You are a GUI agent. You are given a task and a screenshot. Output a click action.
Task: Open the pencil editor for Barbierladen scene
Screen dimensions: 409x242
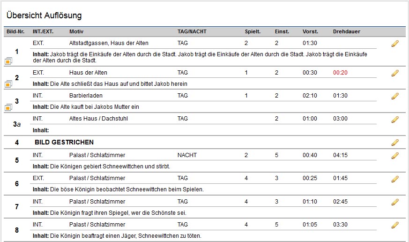(395, 96)
